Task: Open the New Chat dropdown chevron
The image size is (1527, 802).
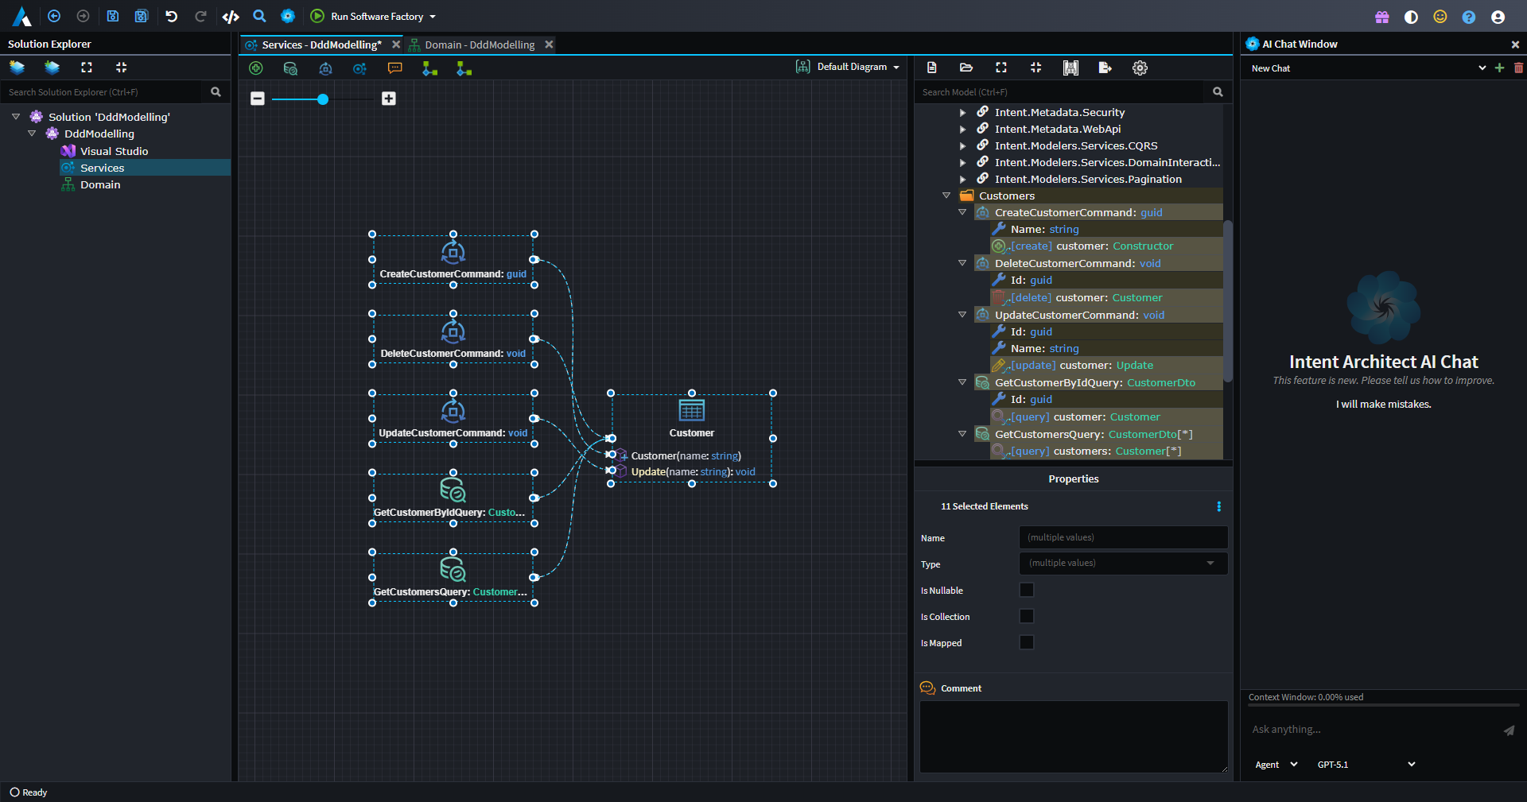Action: tap(1482, 68)
